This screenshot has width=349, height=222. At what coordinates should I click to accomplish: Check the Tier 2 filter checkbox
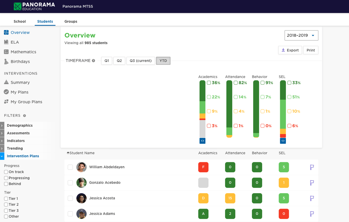coord(6,204)
